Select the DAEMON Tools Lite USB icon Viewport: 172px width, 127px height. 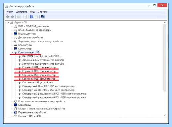[20, 56]
